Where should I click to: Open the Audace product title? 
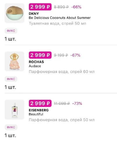[35, 66]
